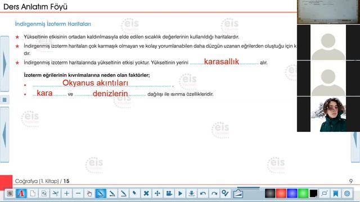This screenshot has width=360, height=202.
Task: Click the left-pointing arrow tab on the right edge
Action: click(355, 148)
